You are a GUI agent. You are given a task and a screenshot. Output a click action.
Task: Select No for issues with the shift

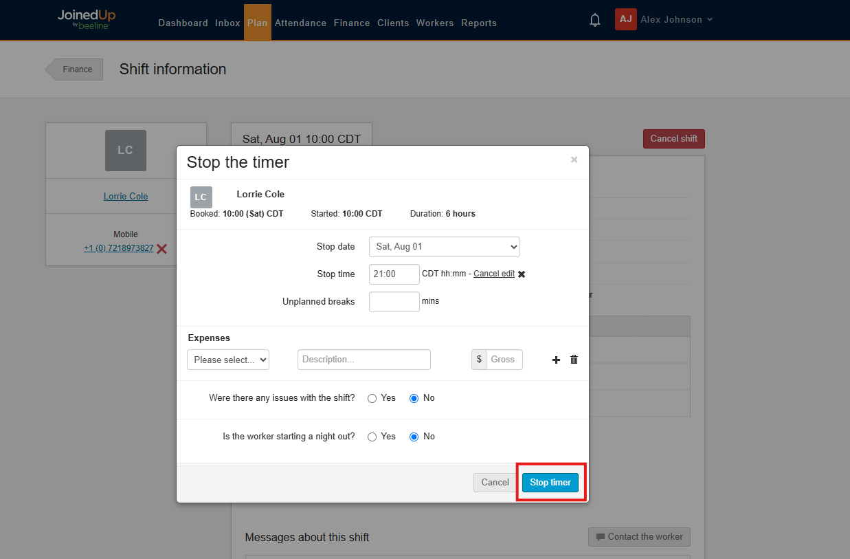(x=414, y=398)
